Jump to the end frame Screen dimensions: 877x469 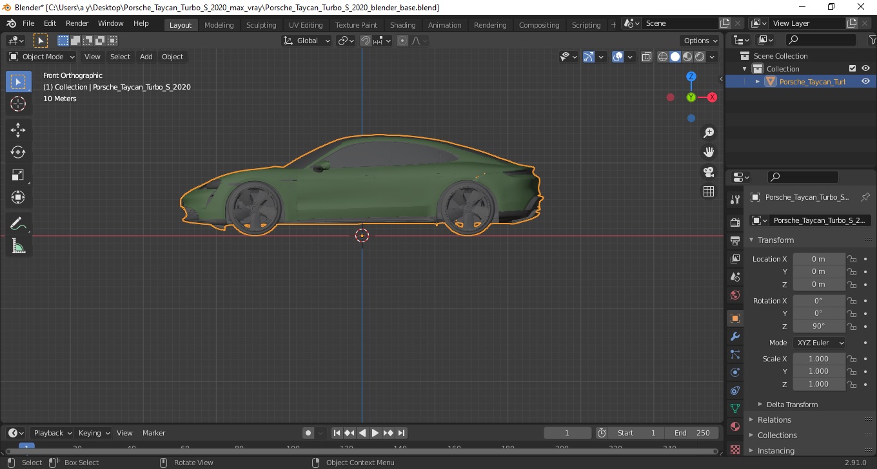(x=401, y=433)
